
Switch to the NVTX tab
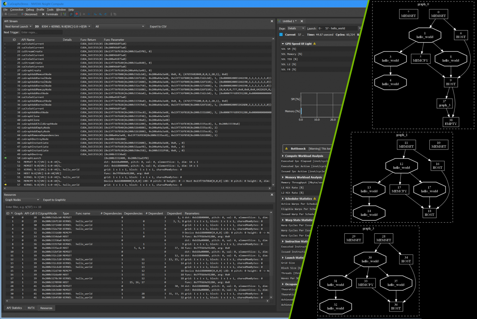click(x=31, y=308)
